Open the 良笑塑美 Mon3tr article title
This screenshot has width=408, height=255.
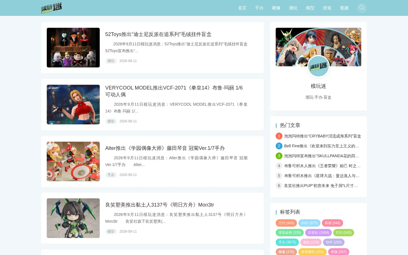[160, 205]
